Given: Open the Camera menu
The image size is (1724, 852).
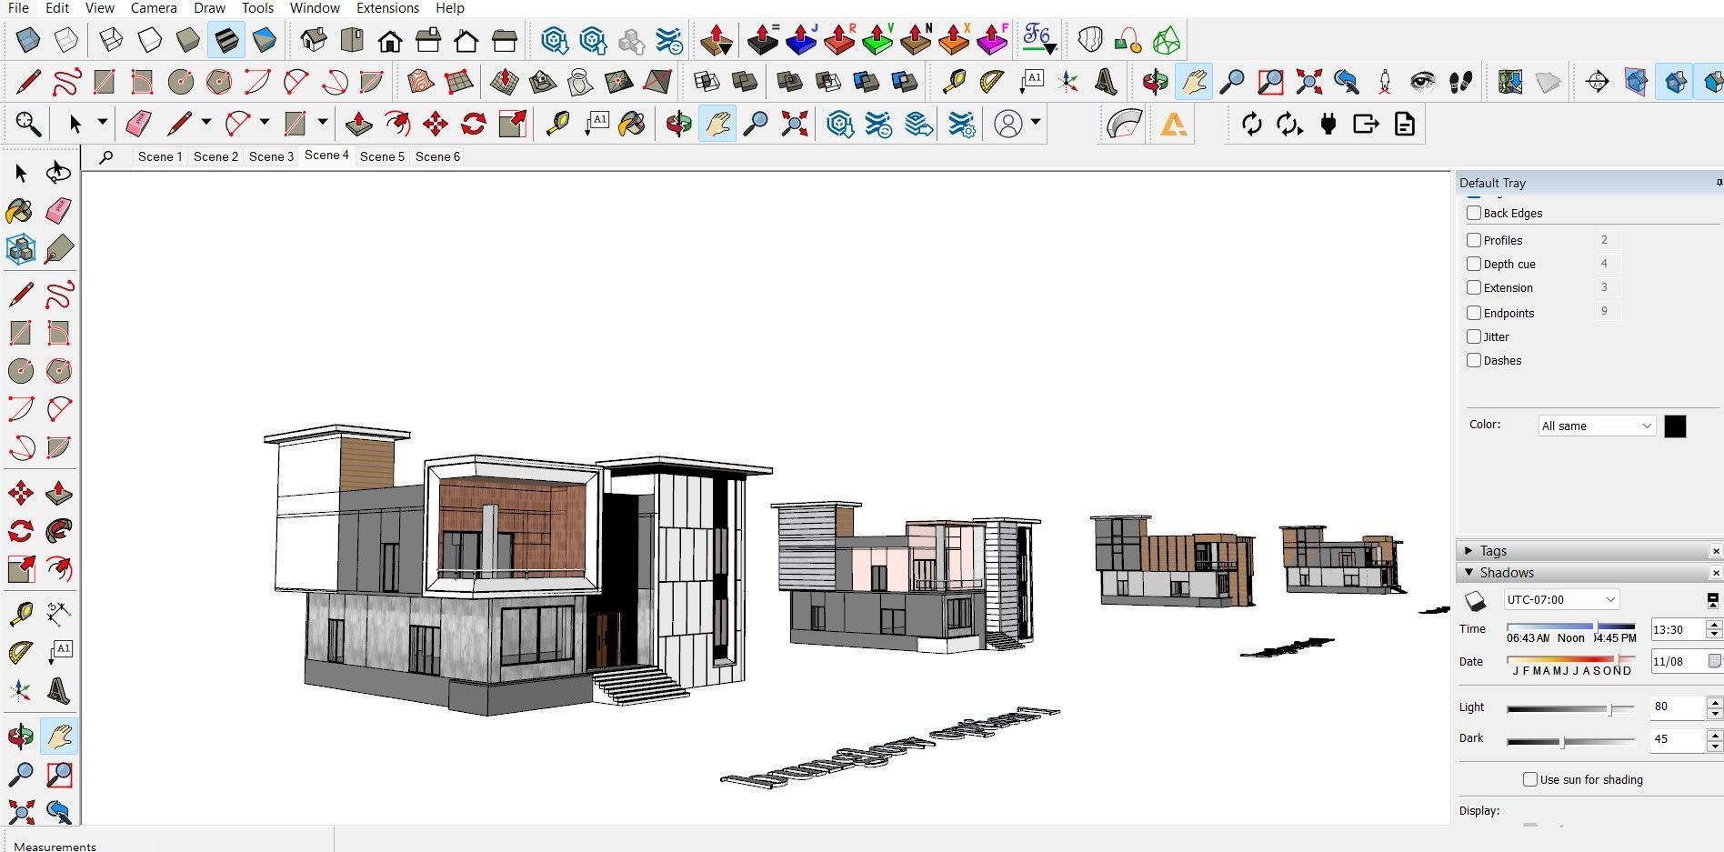Looking at the screenshot, I should pos(154,8).
